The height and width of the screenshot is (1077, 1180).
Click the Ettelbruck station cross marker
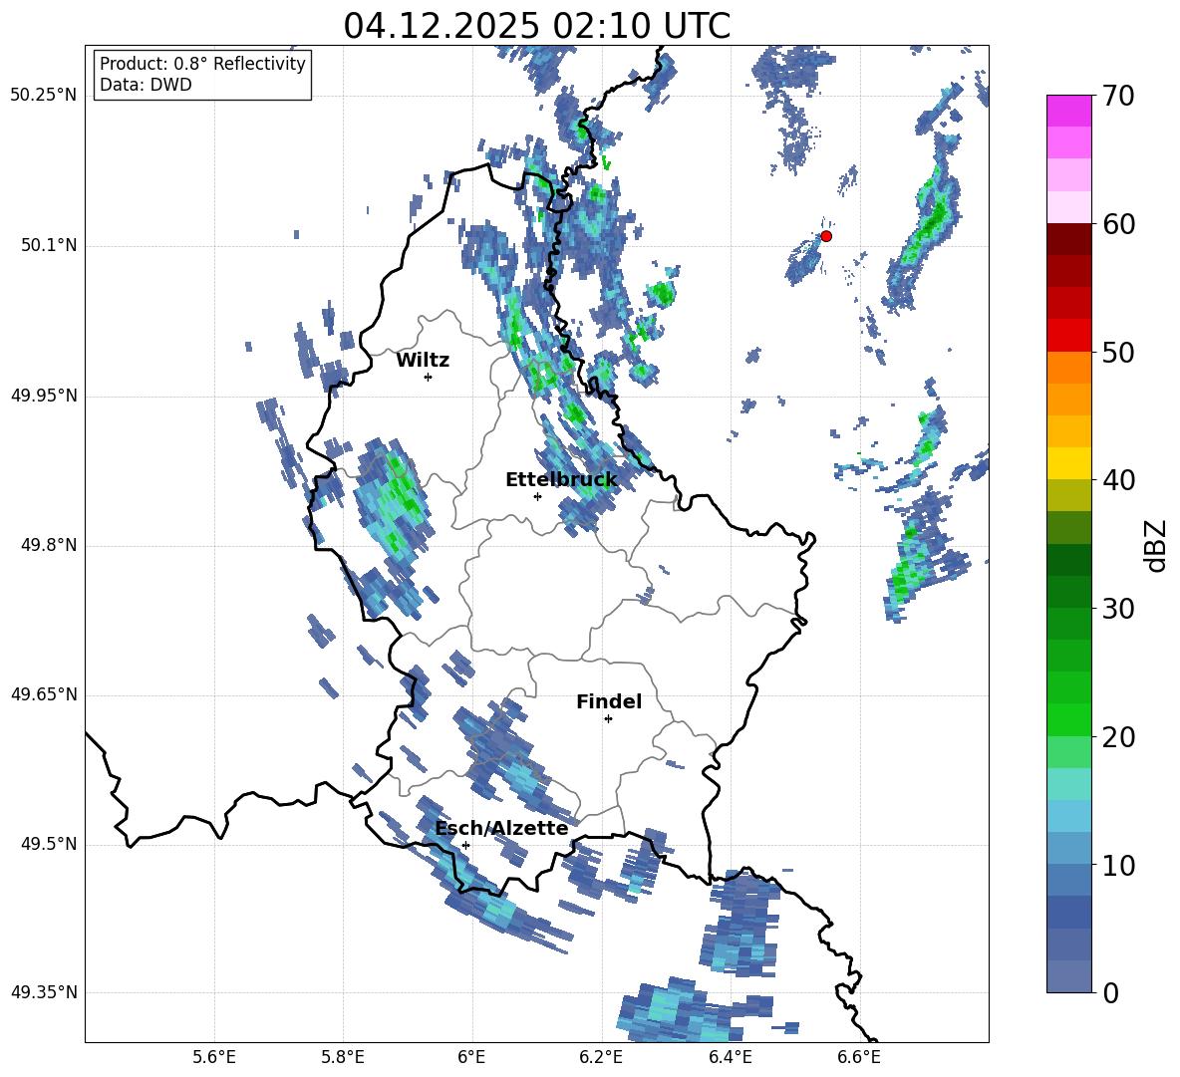pyautogui.click(x=537, y=496)
